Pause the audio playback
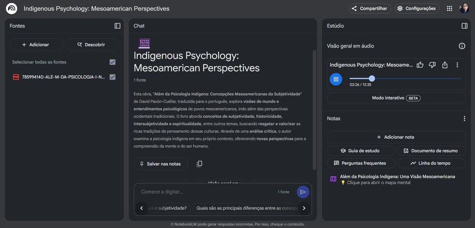475x228 pixels. [336, 79]
